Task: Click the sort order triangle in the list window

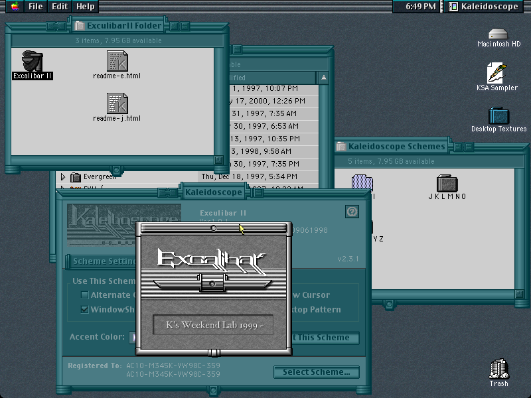Action: pos(324,78)
